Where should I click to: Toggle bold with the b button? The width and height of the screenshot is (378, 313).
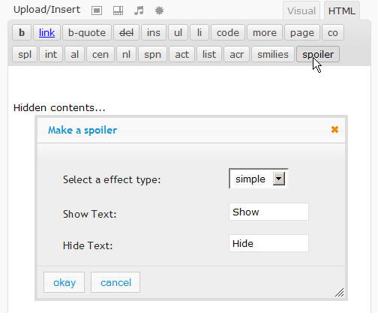pos(22,32)
